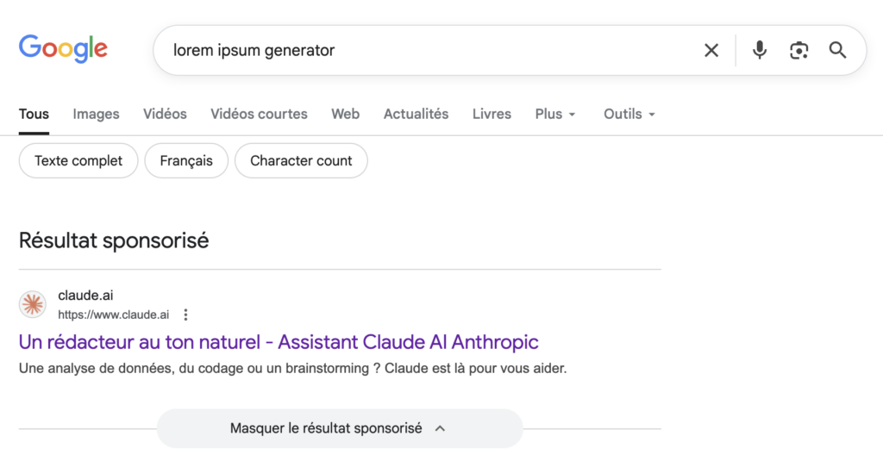Clear the search query with the X icon
Image resolution: width=883 pixels, height=461 pixels.
click(x=711, y=50)
